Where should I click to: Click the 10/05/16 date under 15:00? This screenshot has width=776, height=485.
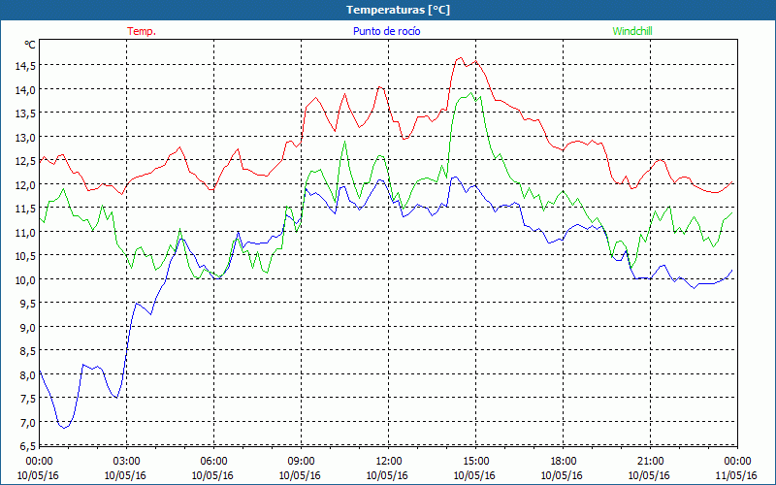coord(474,475)
